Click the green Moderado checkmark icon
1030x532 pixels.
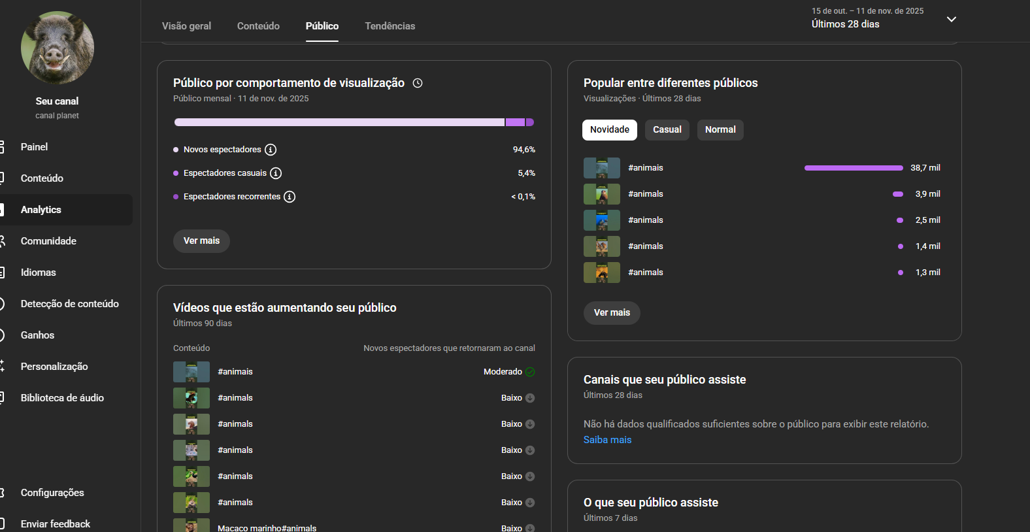tap(530, 372)
